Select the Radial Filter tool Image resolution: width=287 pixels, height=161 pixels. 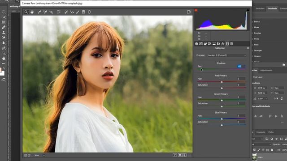[x=89, y=12]
